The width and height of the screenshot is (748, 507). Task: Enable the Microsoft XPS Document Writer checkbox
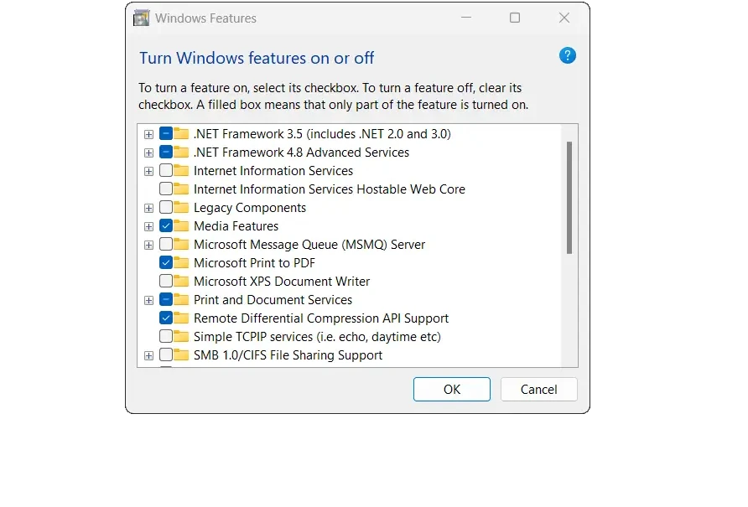[x=166, y=281]
